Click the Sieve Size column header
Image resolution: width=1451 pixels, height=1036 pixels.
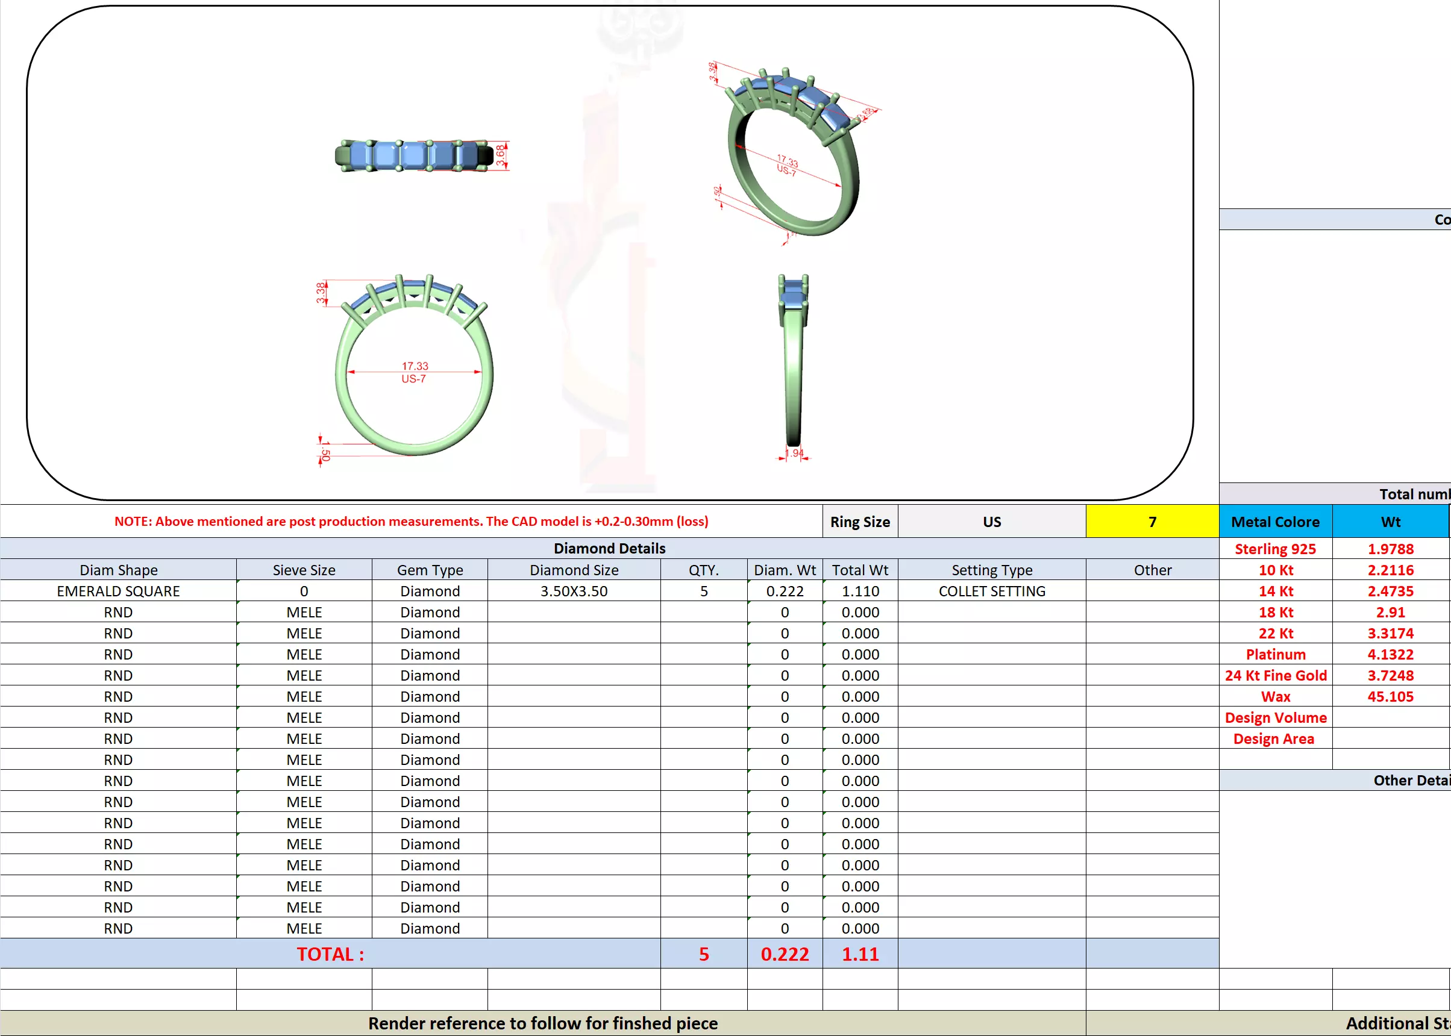pos(304,570)
